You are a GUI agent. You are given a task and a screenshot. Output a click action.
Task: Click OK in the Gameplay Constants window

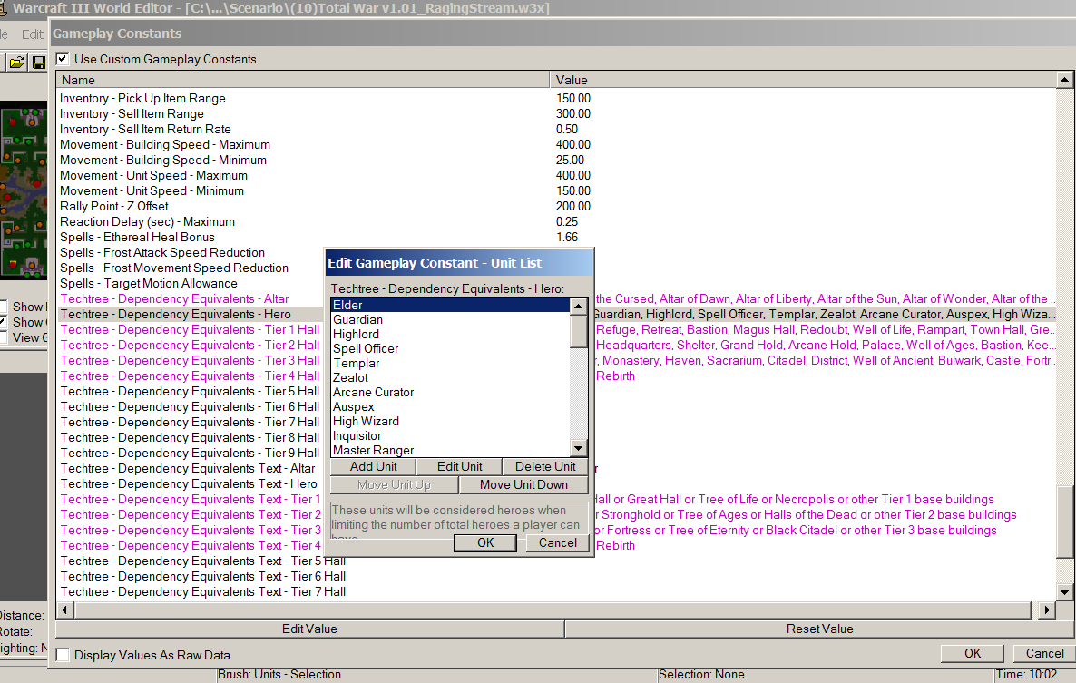973,653
